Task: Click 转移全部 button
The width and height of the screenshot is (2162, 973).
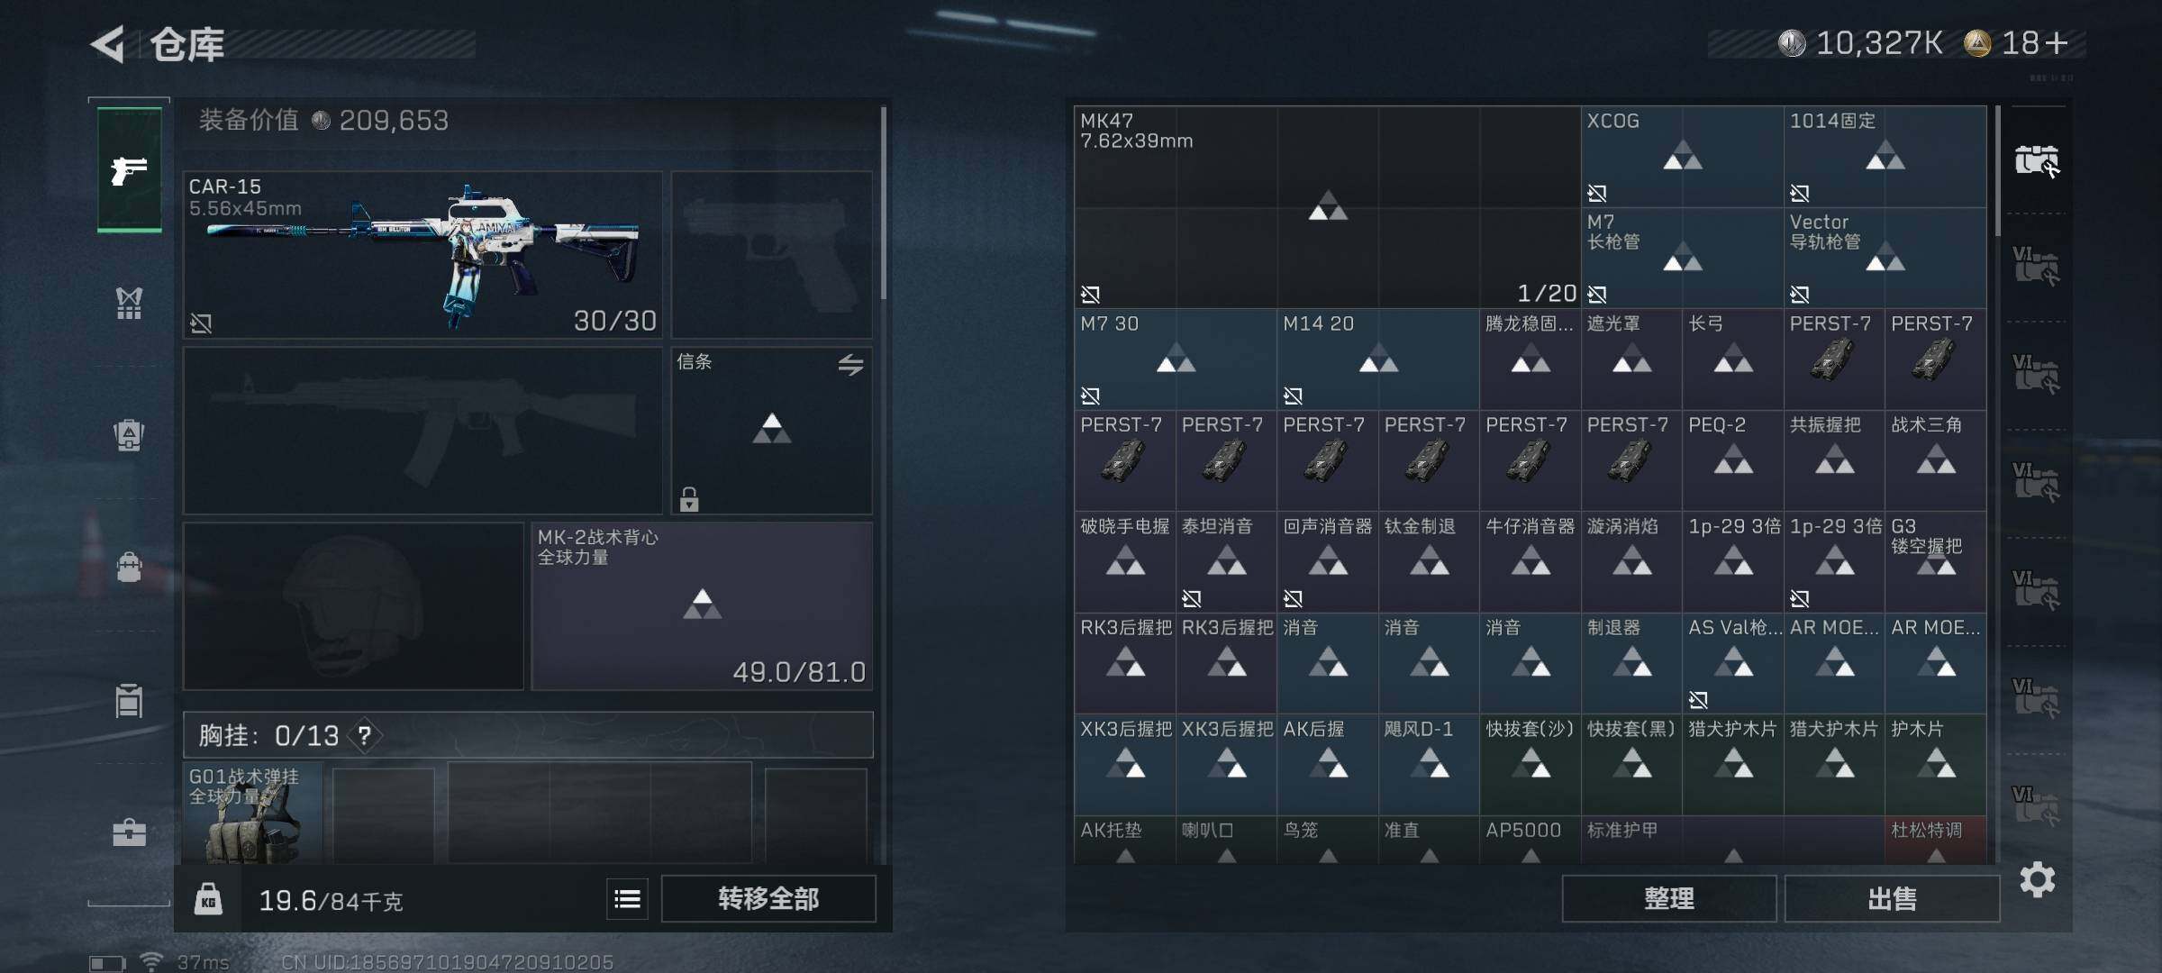Action: click(768, 898)
